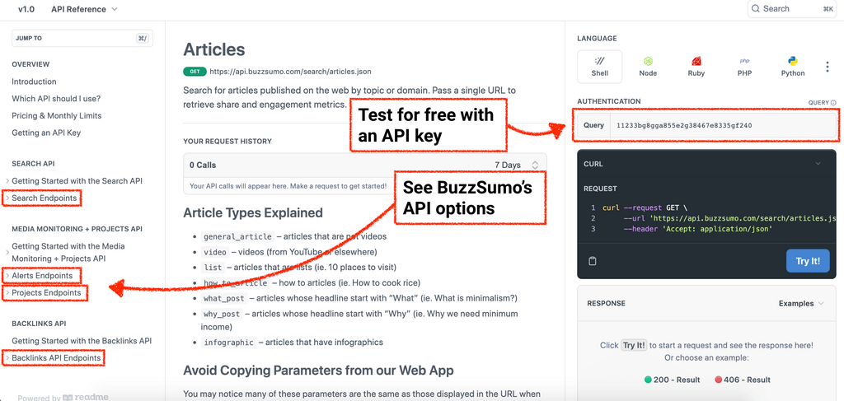
Task: Expand Search Endpoints in the sidebar
Action: pyautogui.click(x=45, y=198)
